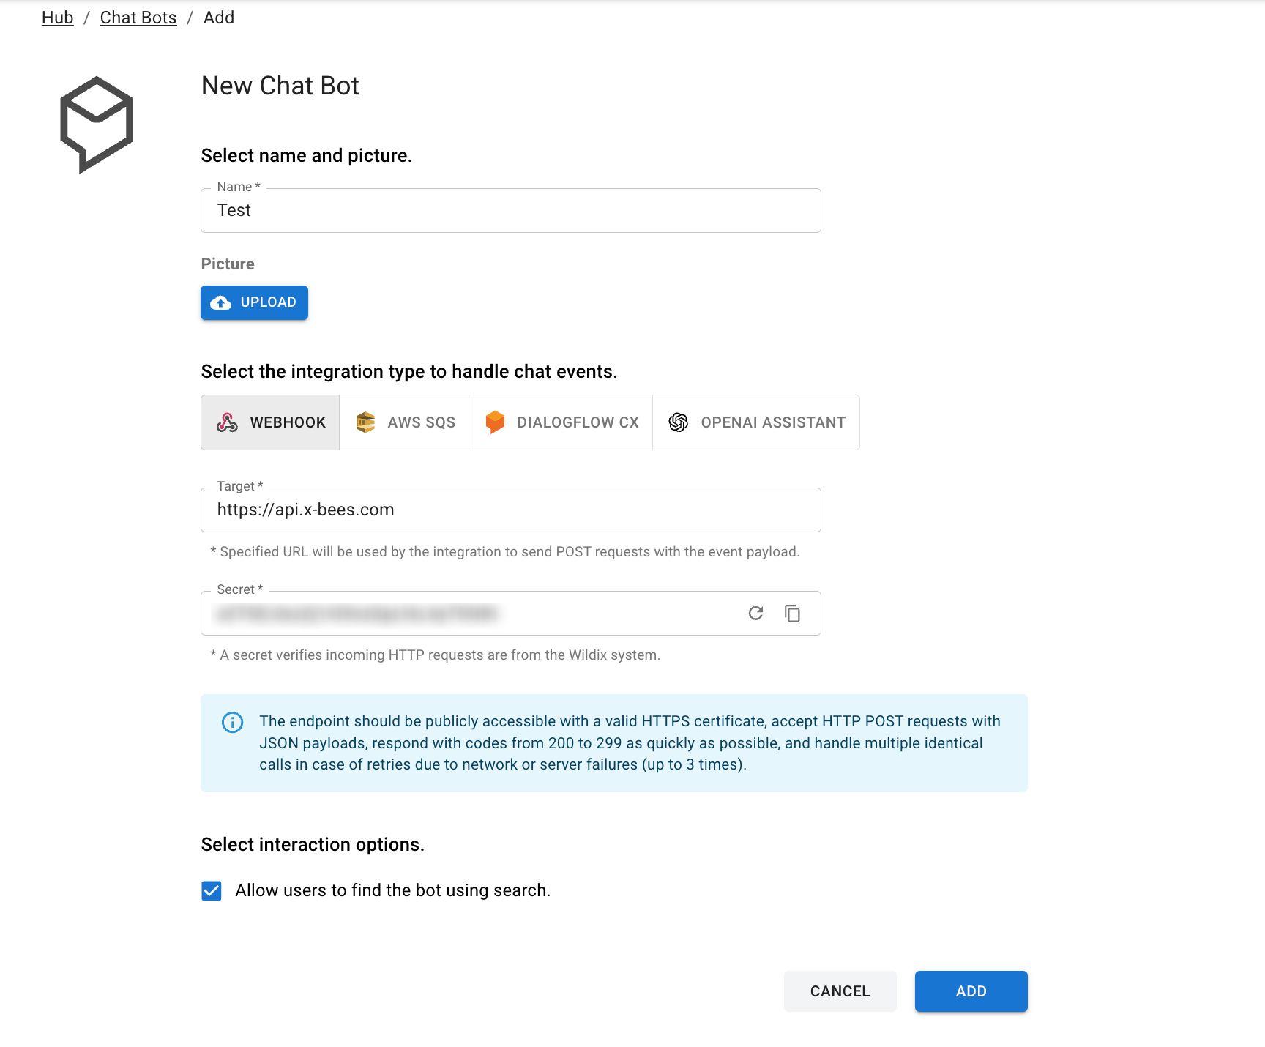1265x1047 pixels.
Task: Click the AWS SQS bucket icon
Action: point(364,422)
